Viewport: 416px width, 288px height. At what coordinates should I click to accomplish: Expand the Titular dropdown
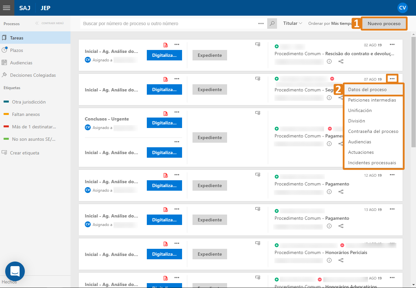pos(293,24)
